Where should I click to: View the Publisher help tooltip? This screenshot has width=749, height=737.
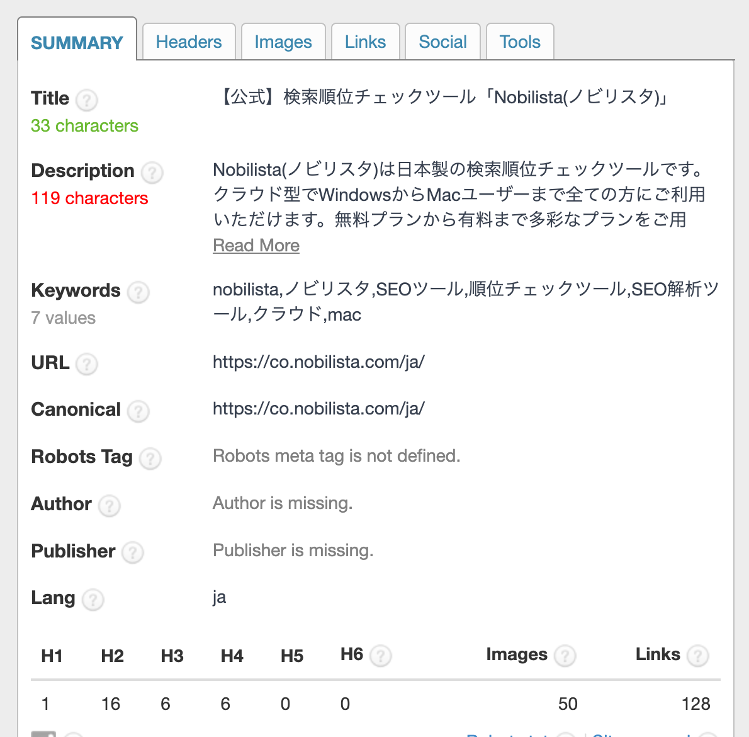[x=132, y=553]
